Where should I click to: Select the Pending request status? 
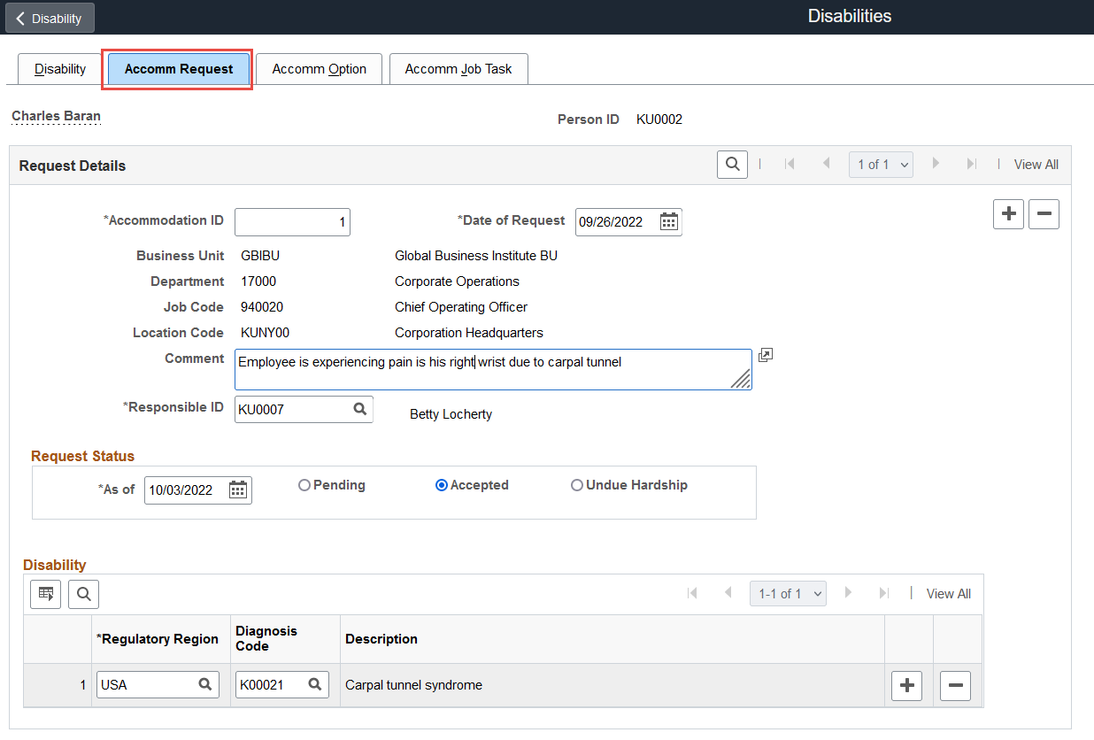pyautogui.click(x=304, y=485)
